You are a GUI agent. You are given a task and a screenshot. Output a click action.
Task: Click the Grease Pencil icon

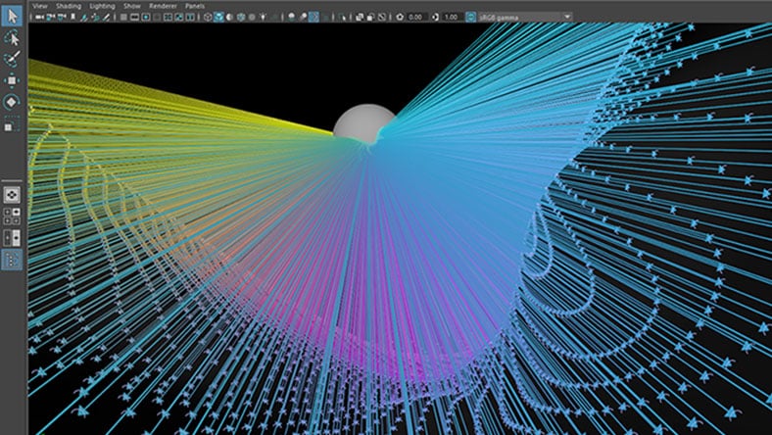pyautogui.click(x=106, y=18)
